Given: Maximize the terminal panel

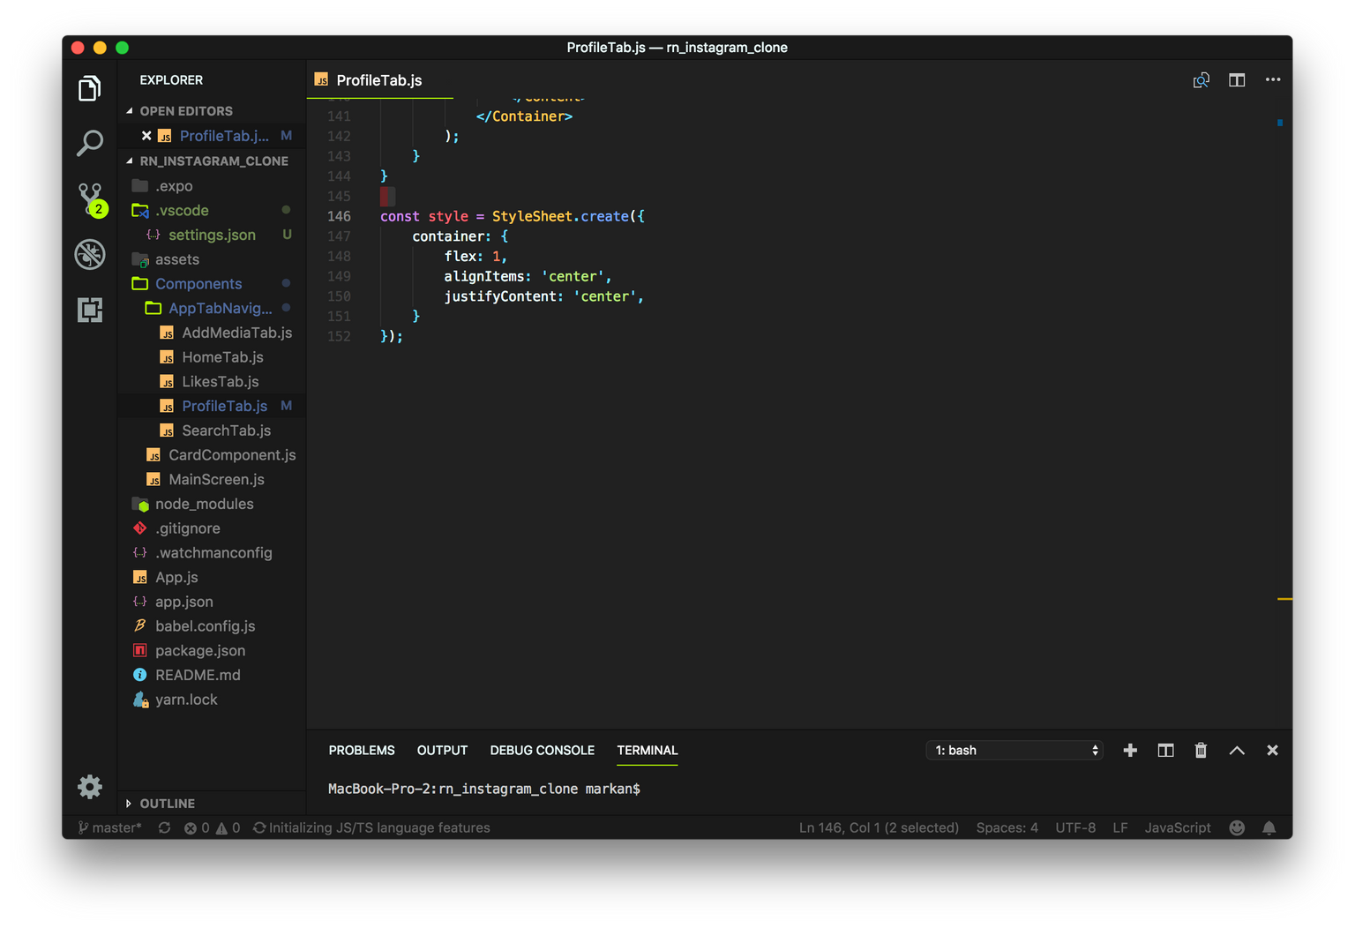Looking at the screenshot, I should pos(1237,750).
